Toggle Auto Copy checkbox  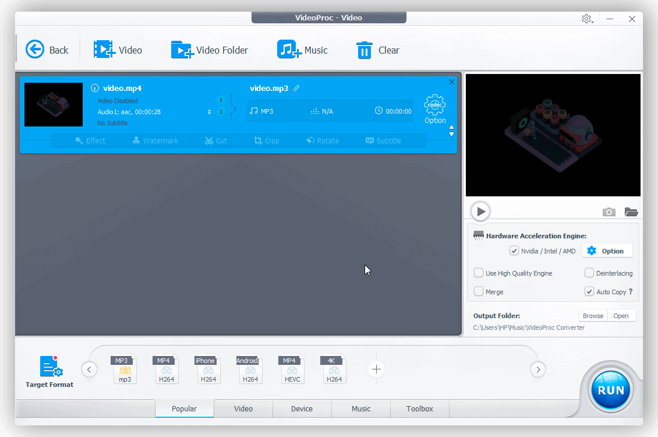coord(589,291)
